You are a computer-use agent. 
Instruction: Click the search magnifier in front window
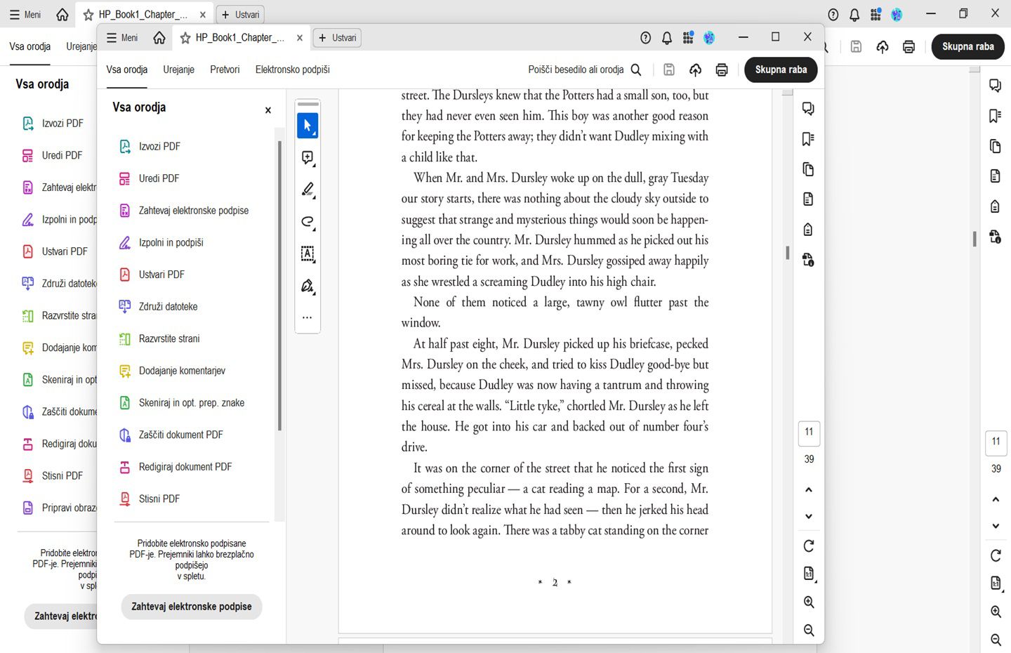click(636, 70)
